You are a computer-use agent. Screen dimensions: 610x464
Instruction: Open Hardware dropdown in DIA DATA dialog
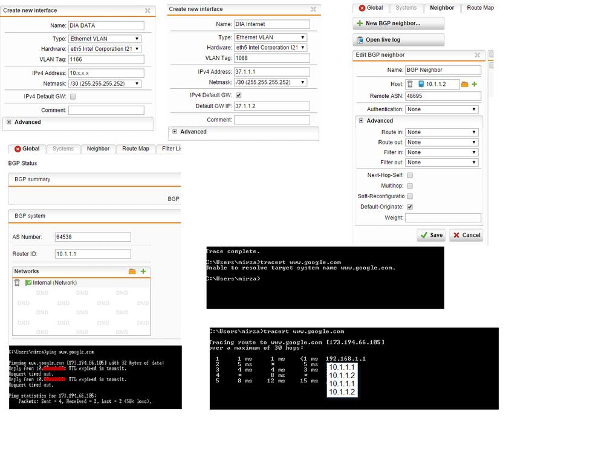pos(105,48)
